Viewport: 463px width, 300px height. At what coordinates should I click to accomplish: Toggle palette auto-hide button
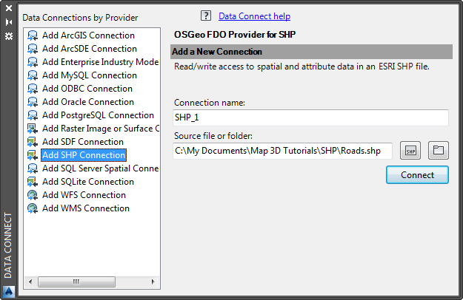[x=8, y=21]
